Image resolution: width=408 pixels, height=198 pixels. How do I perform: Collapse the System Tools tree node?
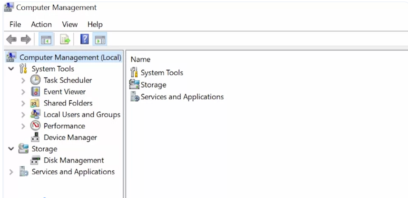pyautogui.click(x=11, y=69)
